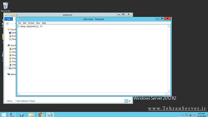The height and width of the screenshot is (117, 208).
Task: Click the Notepad title bar icon
Action: tap(19, 19)
